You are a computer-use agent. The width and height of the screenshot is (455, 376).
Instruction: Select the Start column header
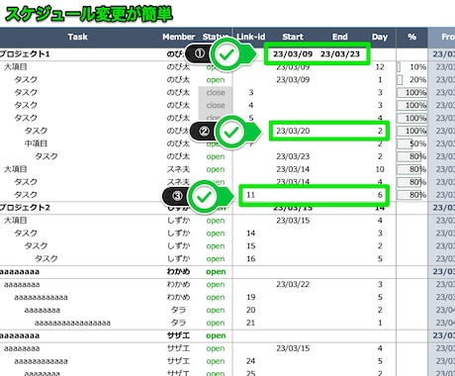[293, 37]
